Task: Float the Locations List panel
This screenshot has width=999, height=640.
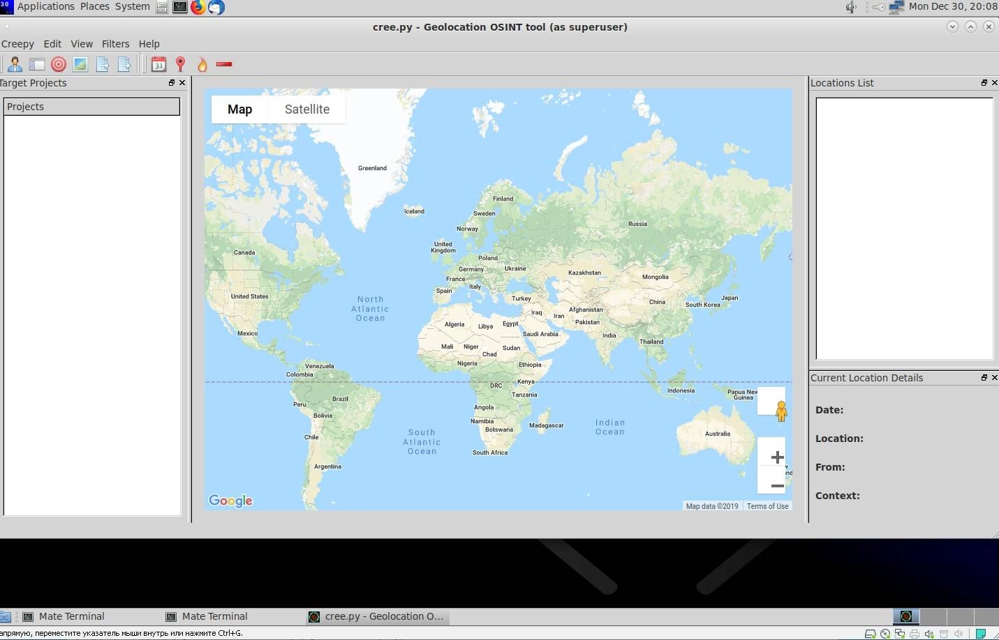Action: click(x=984, y=82)
